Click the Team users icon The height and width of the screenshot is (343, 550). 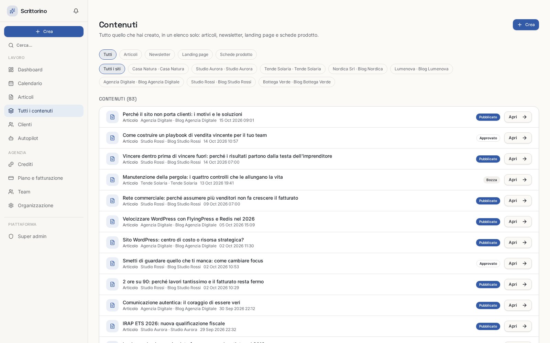pyautogui.click(x=11, y=192)
